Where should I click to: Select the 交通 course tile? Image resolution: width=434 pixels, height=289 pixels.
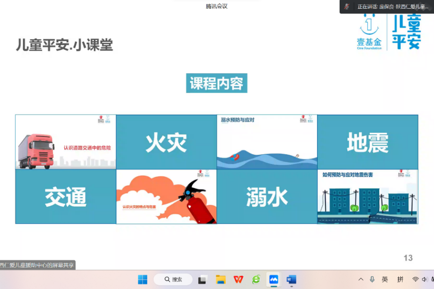66,197
